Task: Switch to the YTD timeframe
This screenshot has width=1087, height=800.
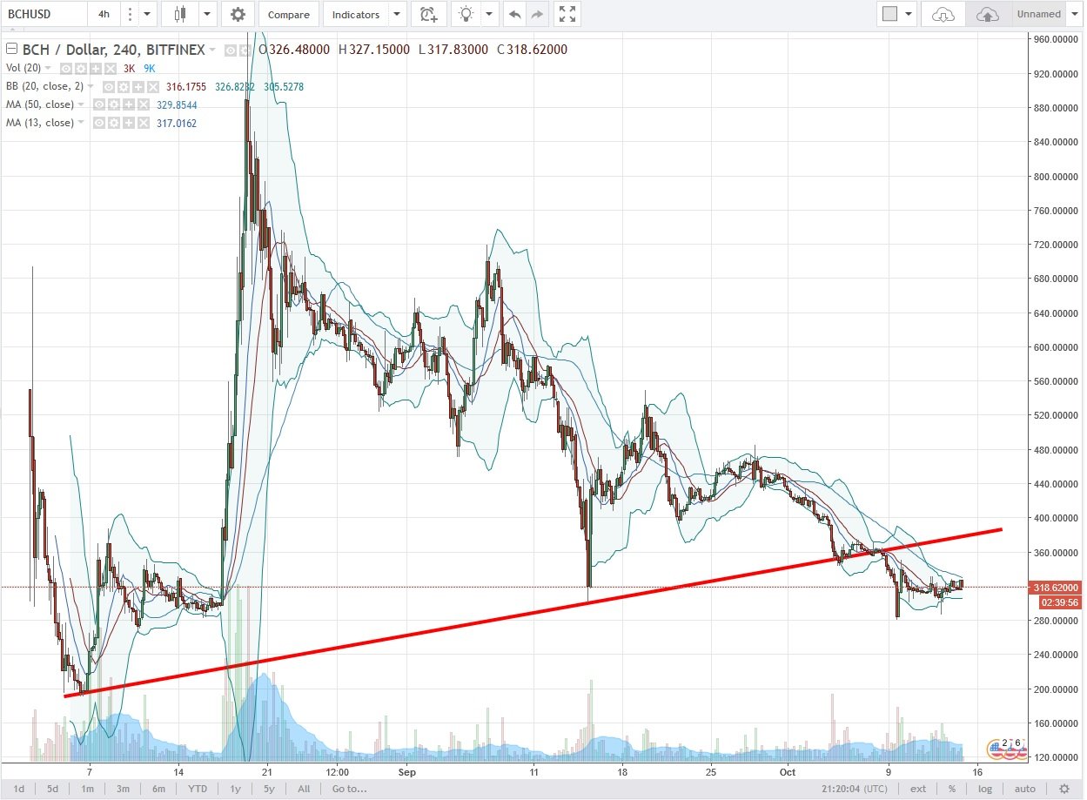Action: [x=197, y=788]
